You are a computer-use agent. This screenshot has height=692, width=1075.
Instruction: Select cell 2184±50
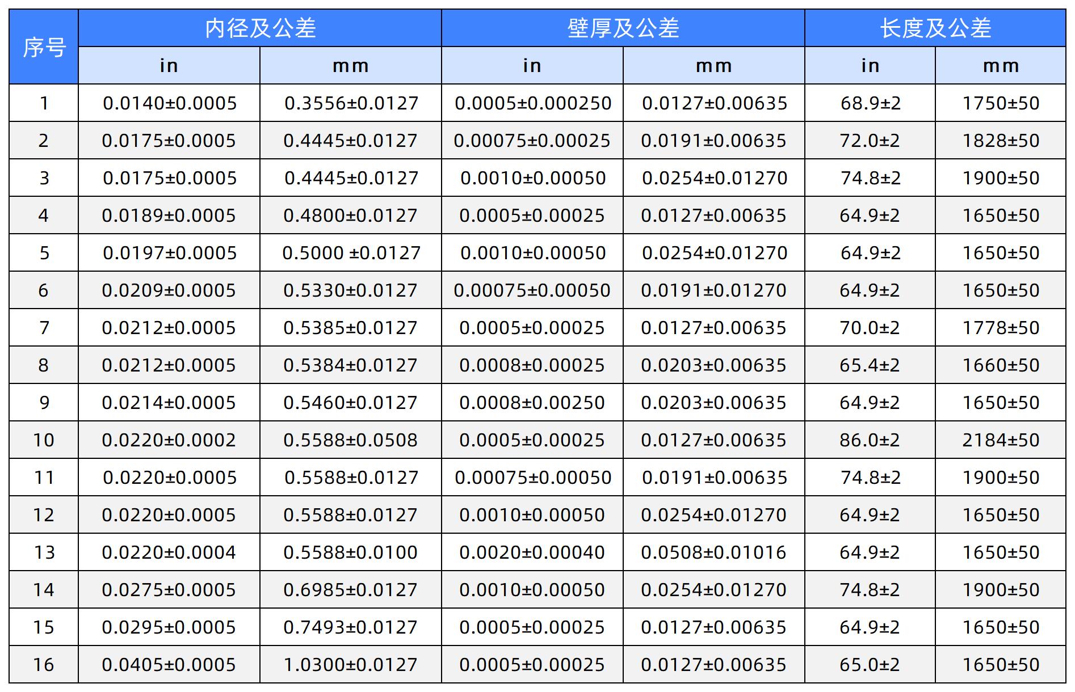[x=1001, y=440]
